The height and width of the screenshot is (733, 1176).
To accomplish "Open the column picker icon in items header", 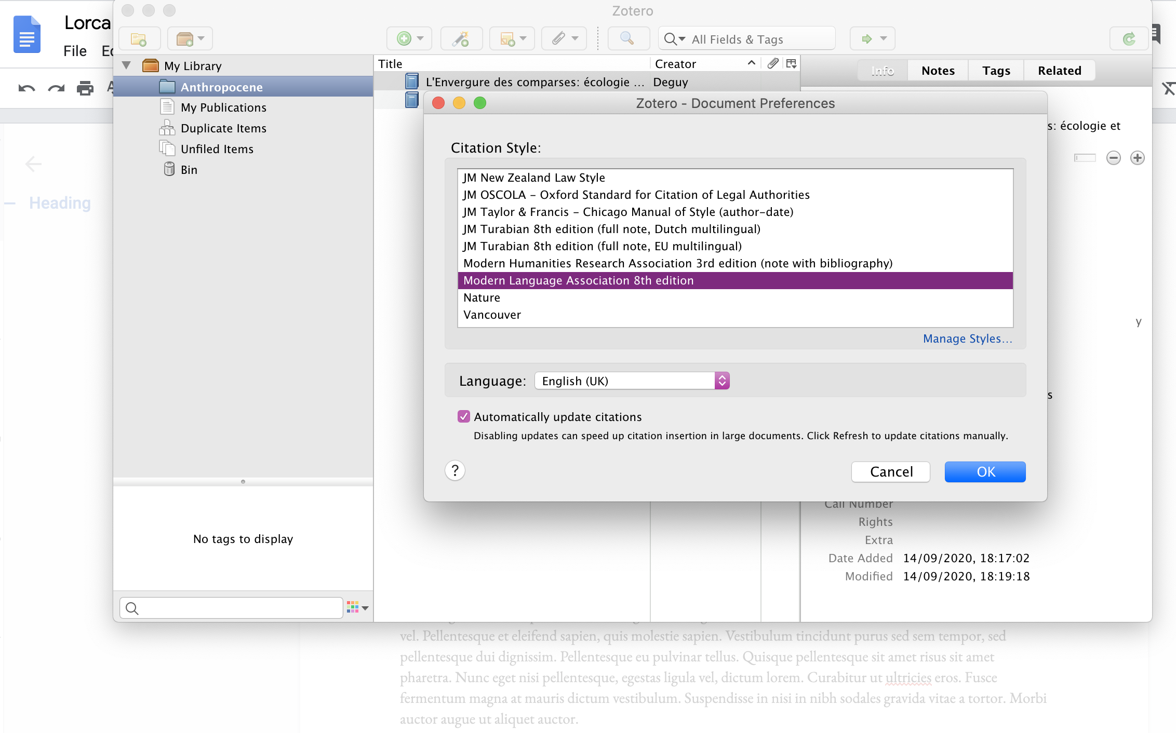I will pos(792,63).
